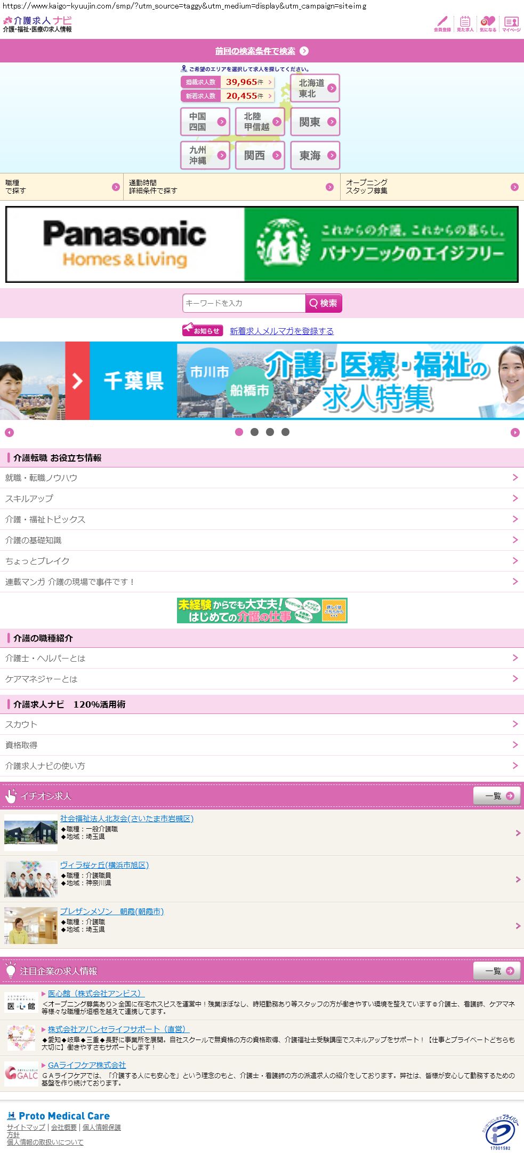Select the second carousel indicator dot

click(254, 432)
